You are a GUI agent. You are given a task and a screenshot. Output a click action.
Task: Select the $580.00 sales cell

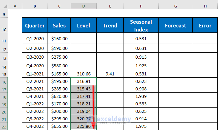coord(59,66)
